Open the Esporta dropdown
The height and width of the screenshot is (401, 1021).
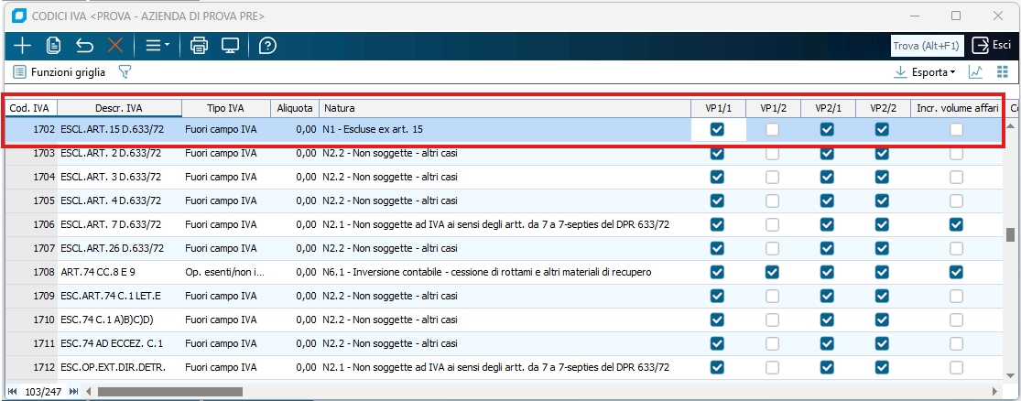[x=925, y=72]
